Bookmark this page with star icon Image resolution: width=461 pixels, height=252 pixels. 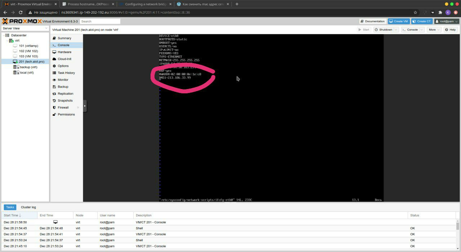coord(415,12)
